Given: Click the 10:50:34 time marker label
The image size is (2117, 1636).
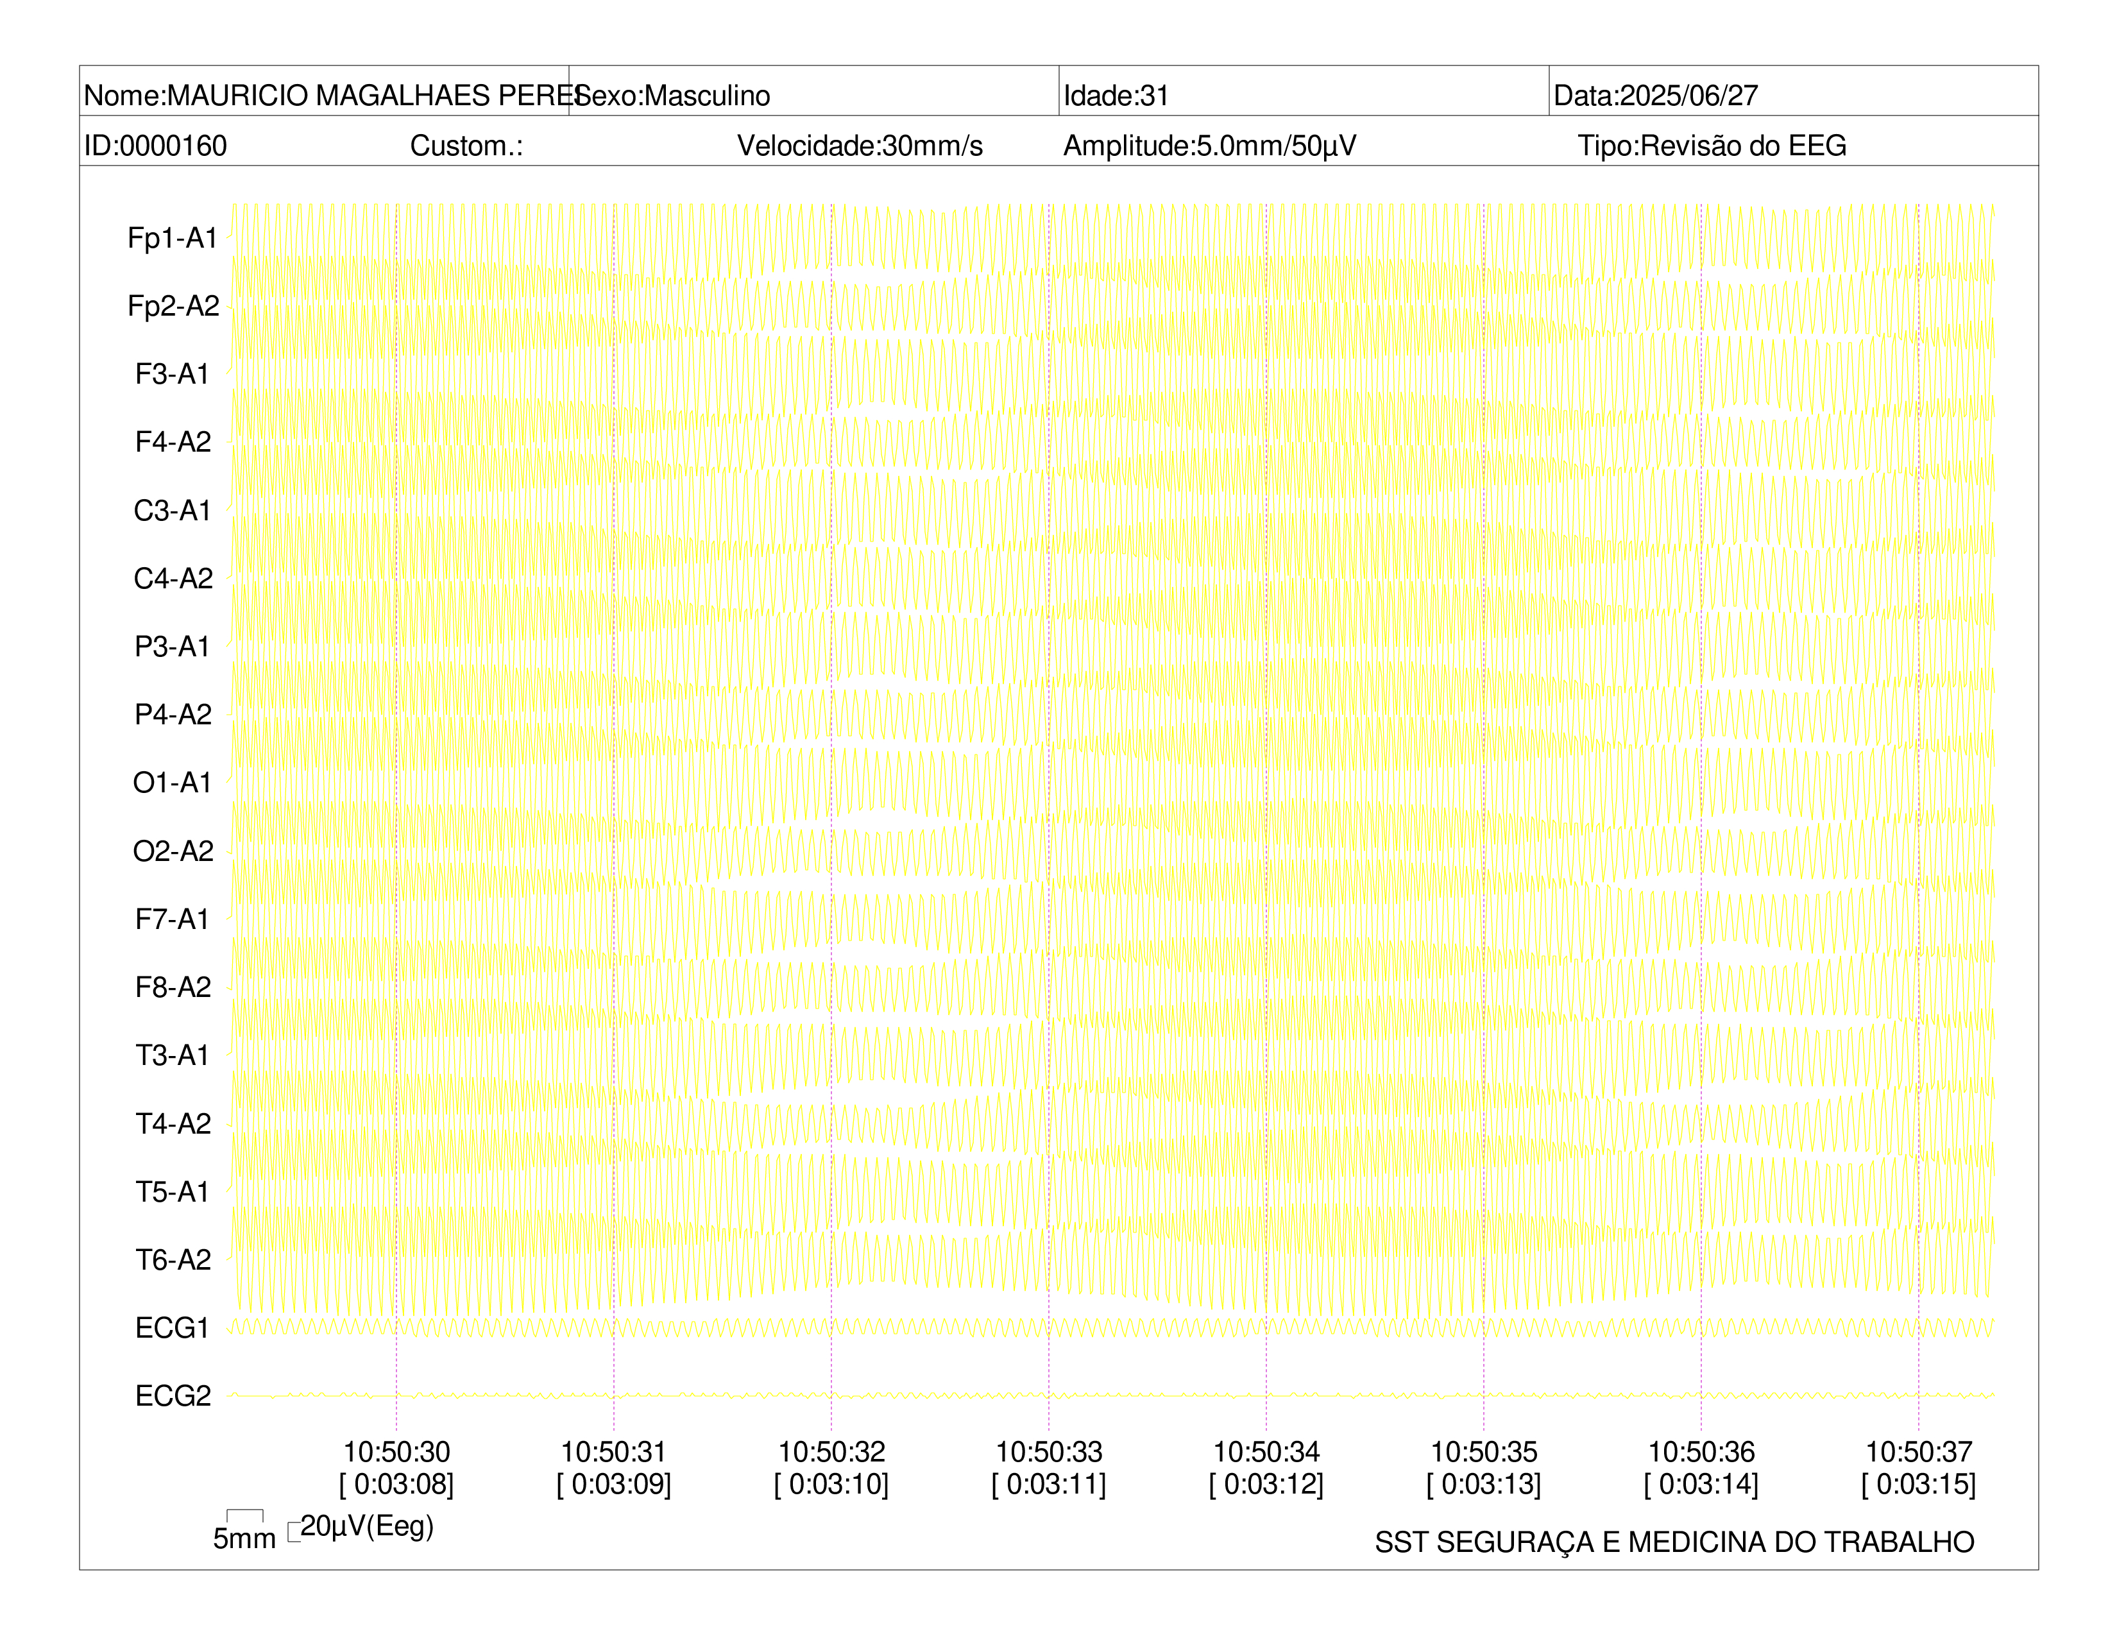Looking at the screenshot, I should (x=1266, y=1452).
